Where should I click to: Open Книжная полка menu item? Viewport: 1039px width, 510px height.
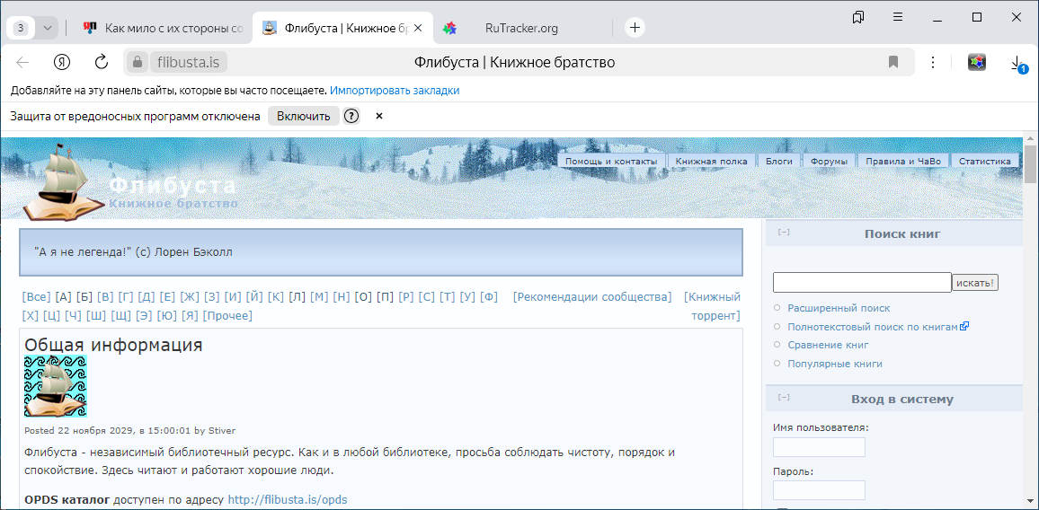coord(711,161)
